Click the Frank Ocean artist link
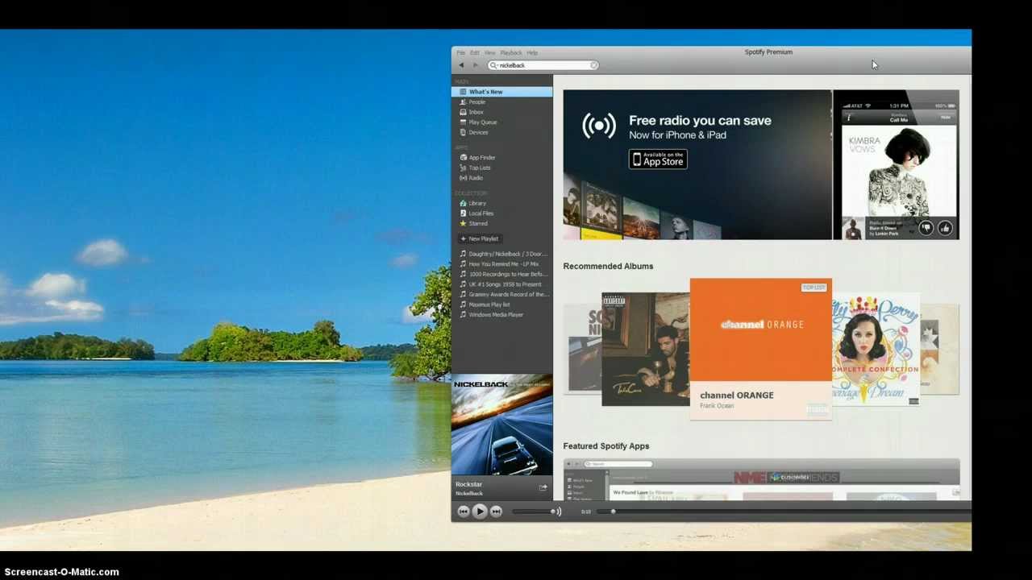The width and height of the screenshot is (1032, 580). coord(717,406)
